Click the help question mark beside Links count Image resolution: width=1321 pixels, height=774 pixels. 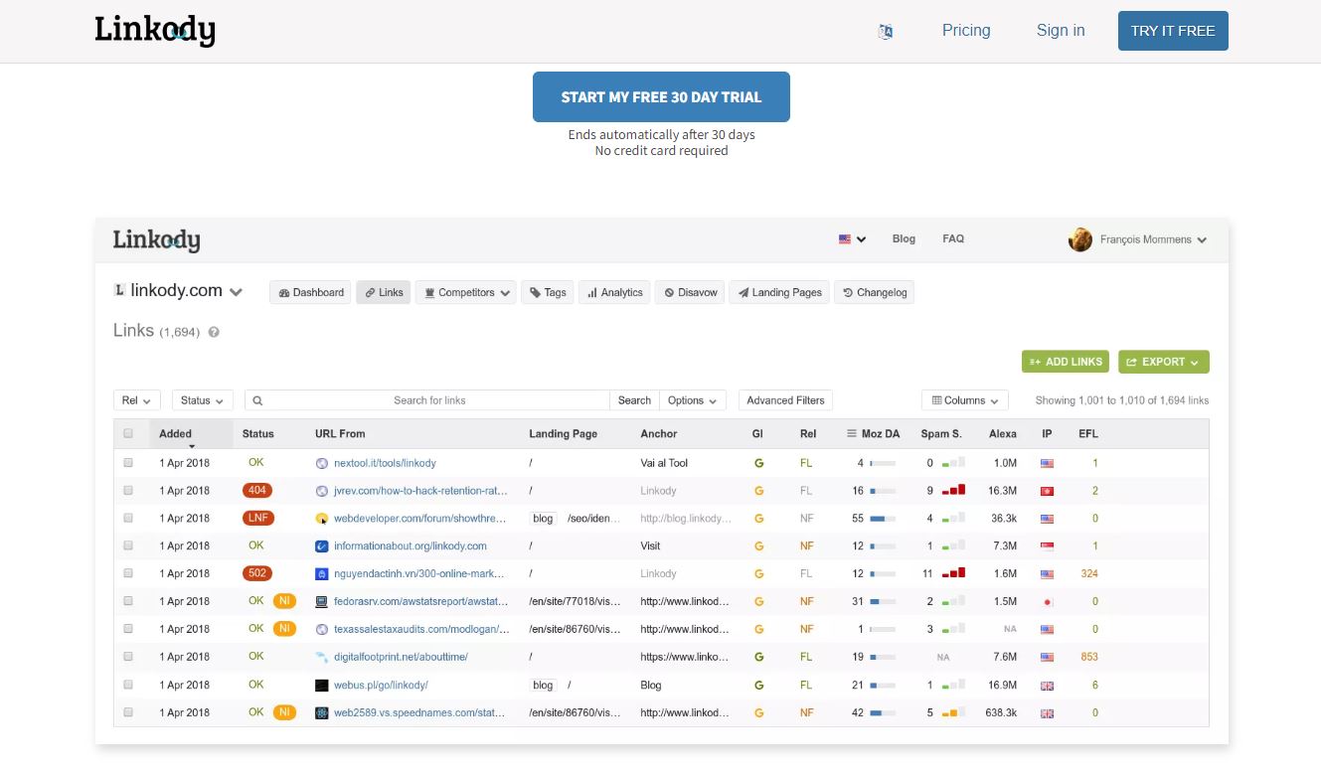[x=214, y=333]
